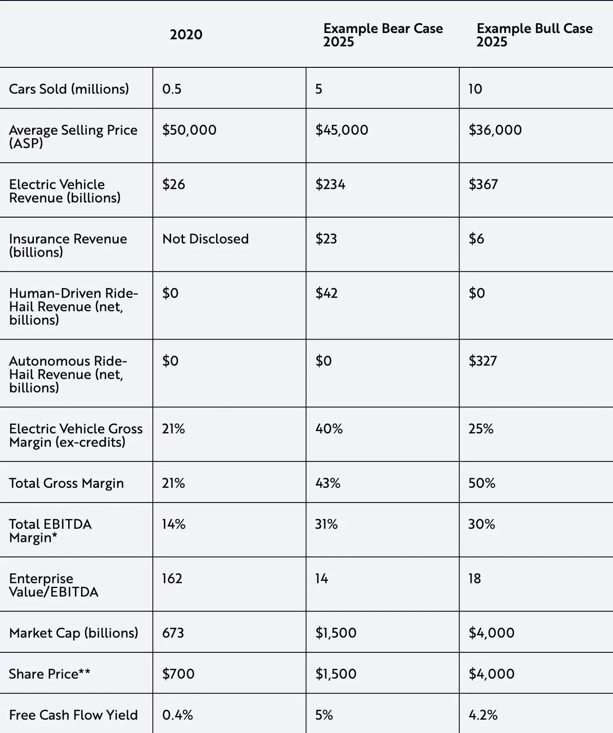Click the Free Cash Flow Yield label
Viewport: 613px width, 733px height.
pyautogui.click(x=73, y=715)
